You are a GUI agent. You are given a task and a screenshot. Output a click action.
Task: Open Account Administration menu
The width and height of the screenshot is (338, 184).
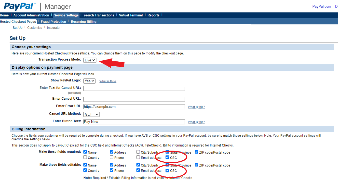point(31,15)
